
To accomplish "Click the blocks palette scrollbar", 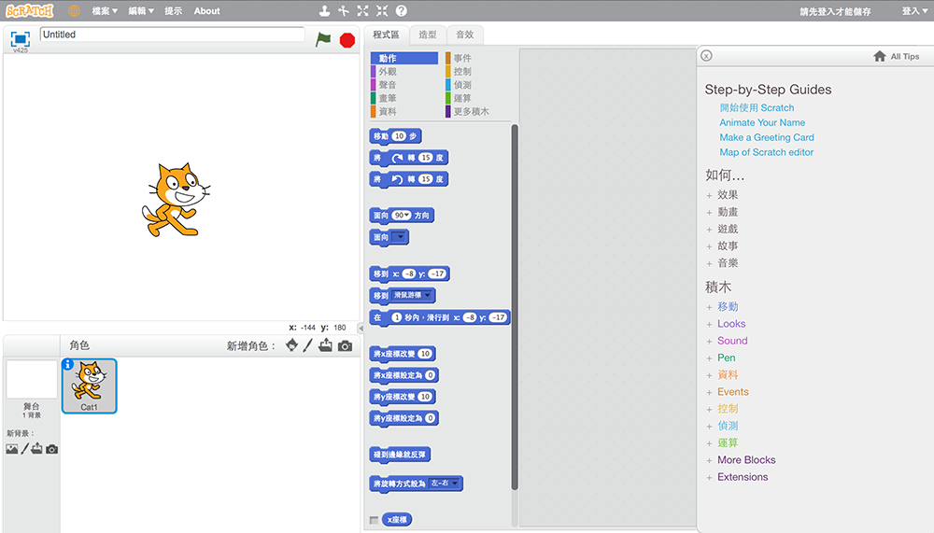I will tap(515, 307).
